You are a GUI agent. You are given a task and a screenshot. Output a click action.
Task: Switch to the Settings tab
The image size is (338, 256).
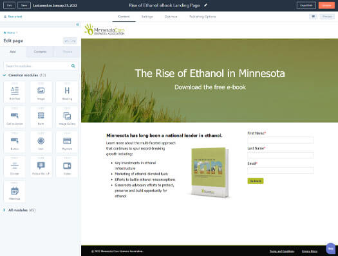click(x=147, y=17)
